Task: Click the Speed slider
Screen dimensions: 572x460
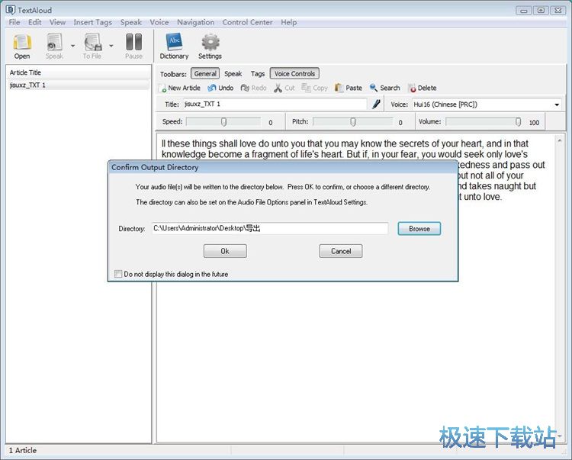Action: point(224,122)
